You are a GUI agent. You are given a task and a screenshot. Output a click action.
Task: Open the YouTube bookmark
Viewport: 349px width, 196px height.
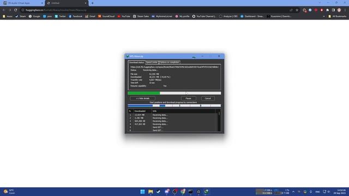click(x=124, y=16)
